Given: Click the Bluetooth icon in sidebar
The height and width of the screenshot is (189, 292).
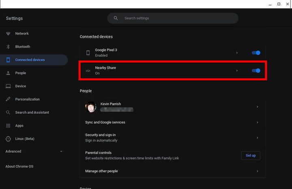Looking at the screenshot, I should coord(8,47).
